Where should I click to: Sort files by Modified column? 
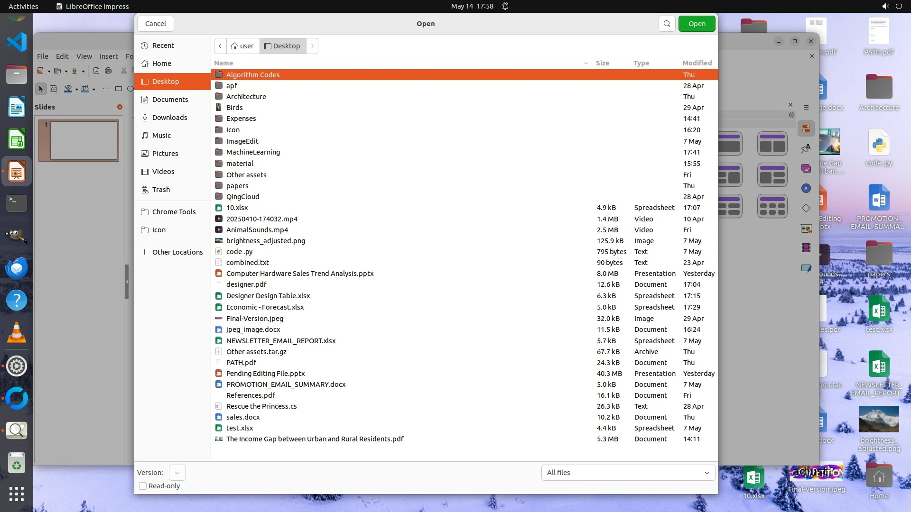point(697,63)
